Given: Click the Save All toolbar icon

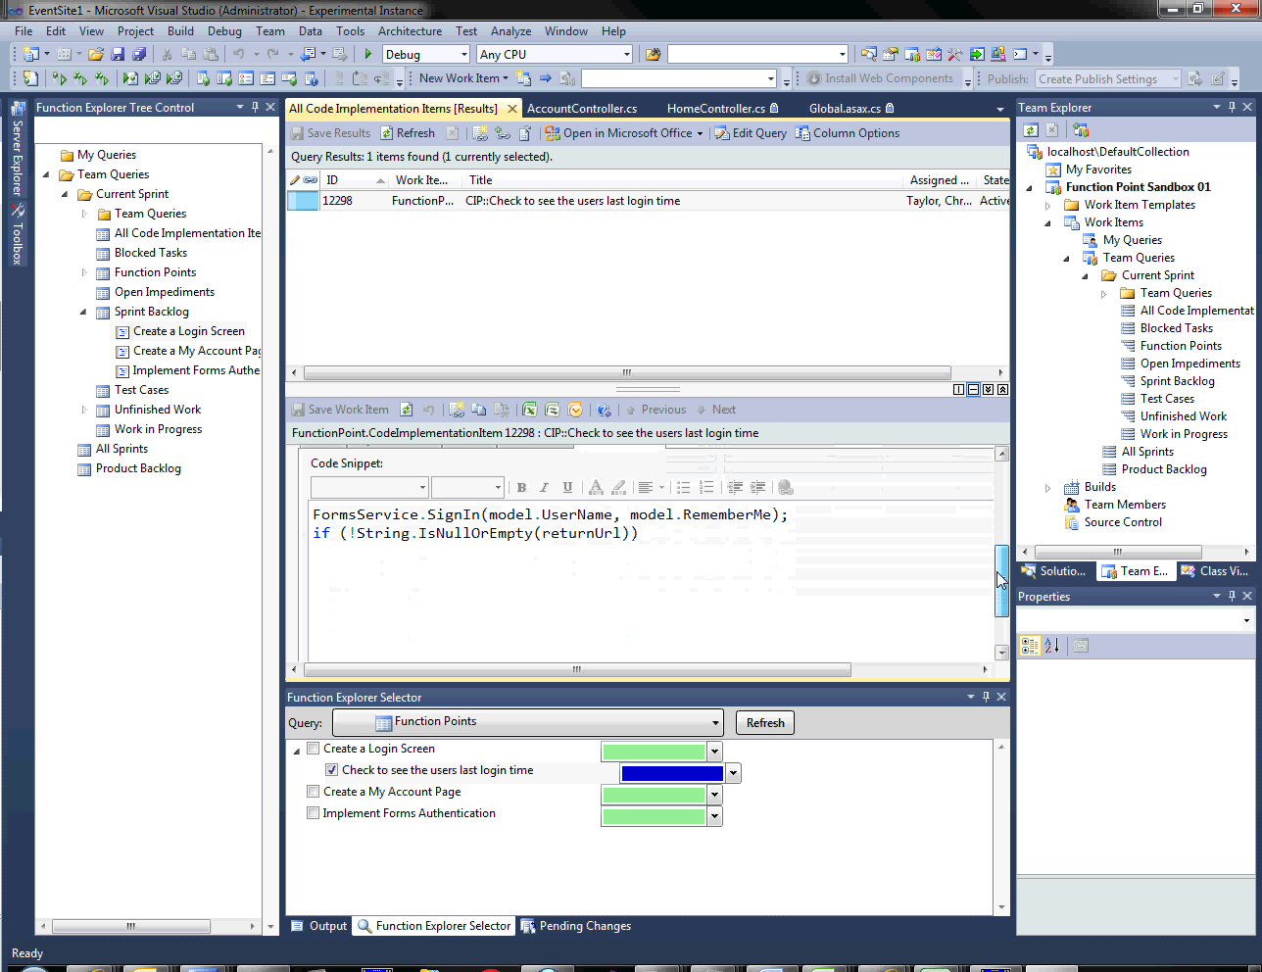Looking at the screenshot, I should tap(139, 55).
